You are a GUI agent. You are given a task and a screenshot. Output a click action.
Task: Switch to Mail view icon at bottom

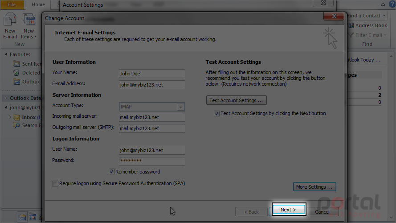click(x=22, y=217)
